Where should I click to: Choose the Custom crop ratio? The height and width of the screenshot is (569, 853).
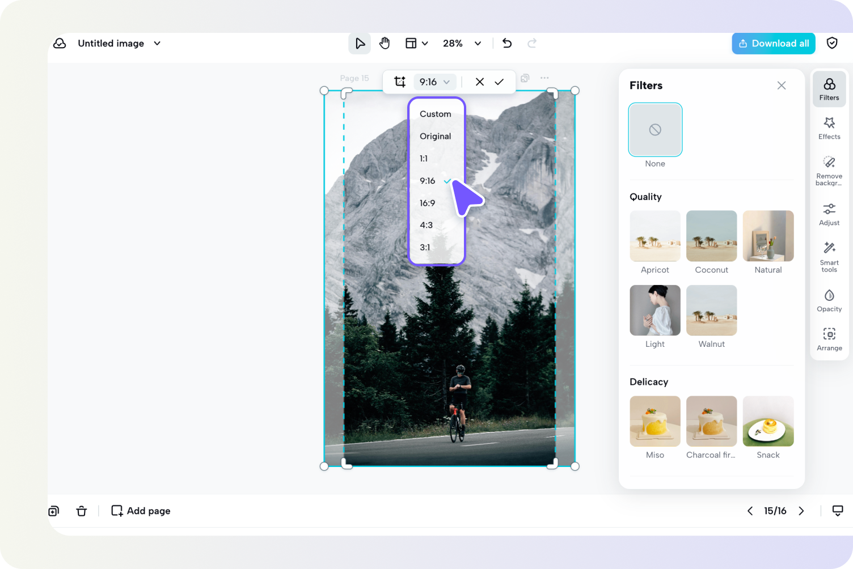click(x=436, y=114)
